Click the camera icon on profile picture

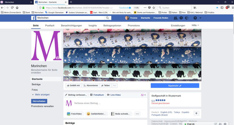pos(58,58)
